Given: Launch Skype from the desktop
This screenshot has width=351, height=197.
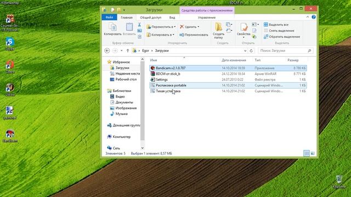Looking at the screenshot, I should [10, 44].
